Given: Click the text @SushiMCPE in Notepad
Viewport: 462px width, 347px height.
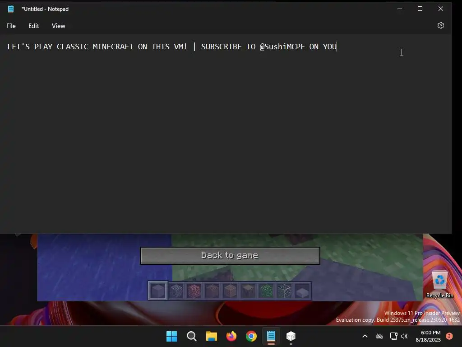Looking at the screenshot, I should click(282, 47).
